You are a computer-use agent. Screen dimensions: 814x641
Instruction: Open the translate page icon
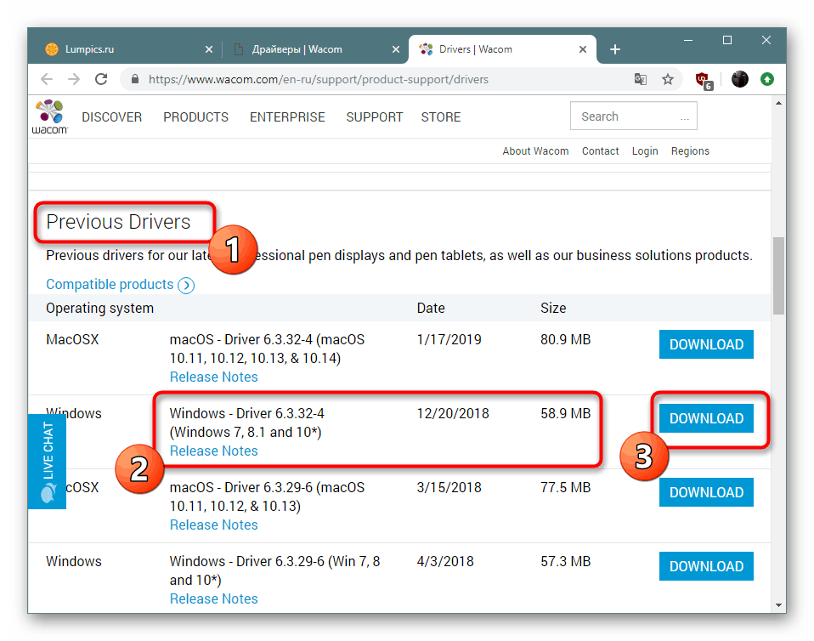[641, 79]
